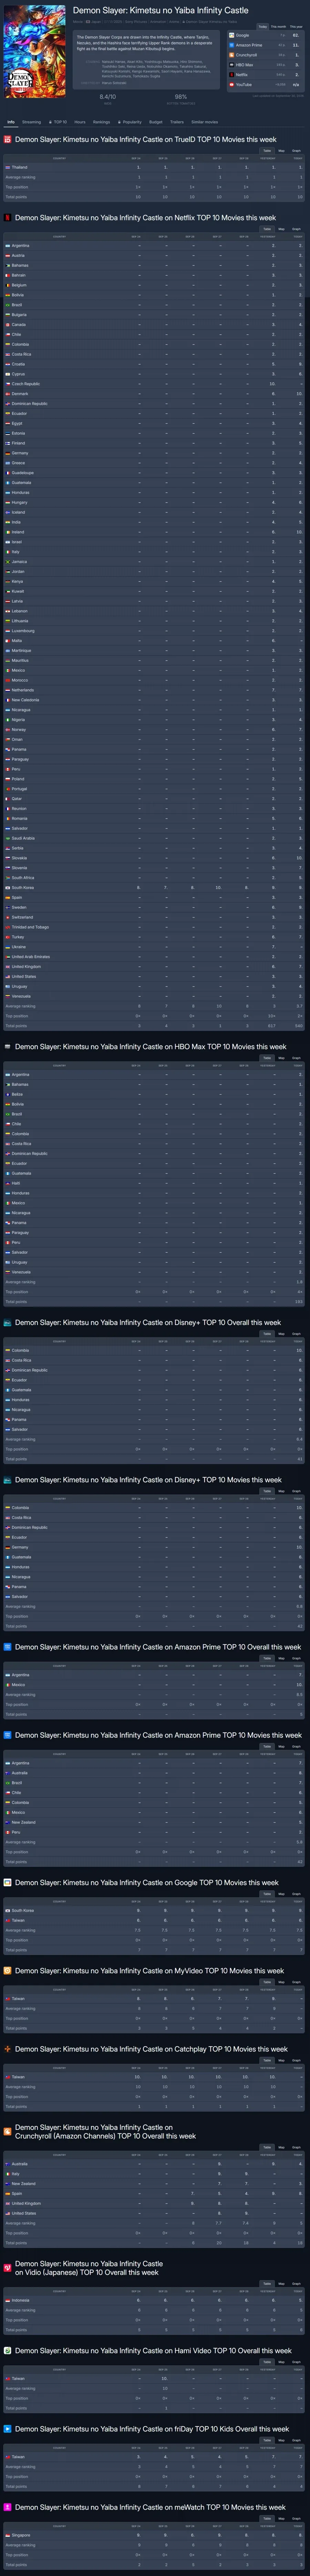The image size is (310, 2576).
Task: Select the Today filter above the platform list
Action: pos(263,27)
